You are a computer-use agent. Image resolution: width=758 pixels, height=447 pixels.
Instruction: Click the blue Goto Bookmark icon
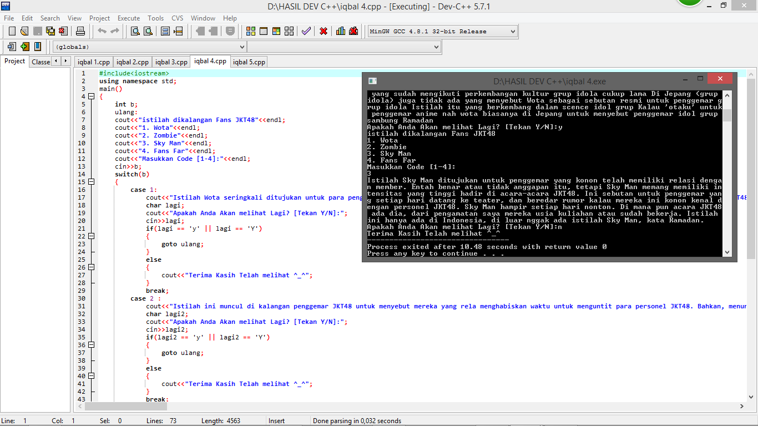click(38, 47)
